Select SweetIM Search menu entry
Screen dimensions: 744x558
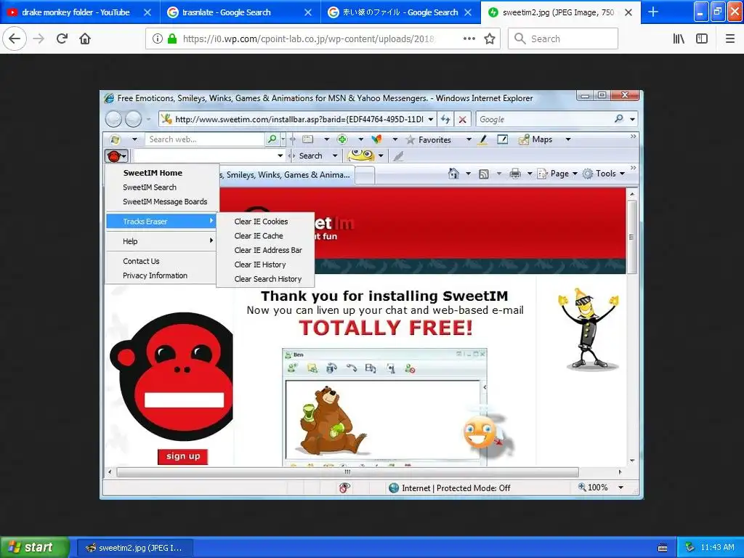point(150,187)
